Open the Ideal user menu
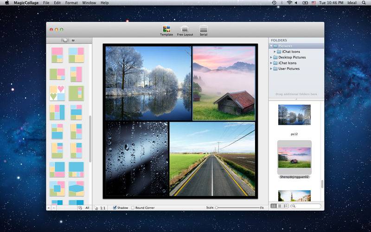Screen dimensions: 371x232 coord(352,3)
